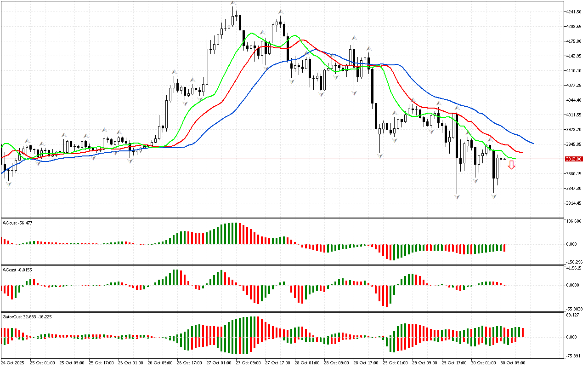Click the red down arrow sell signal
The width and height of the screenshot is (588, 368).
[x=511, y=165]
